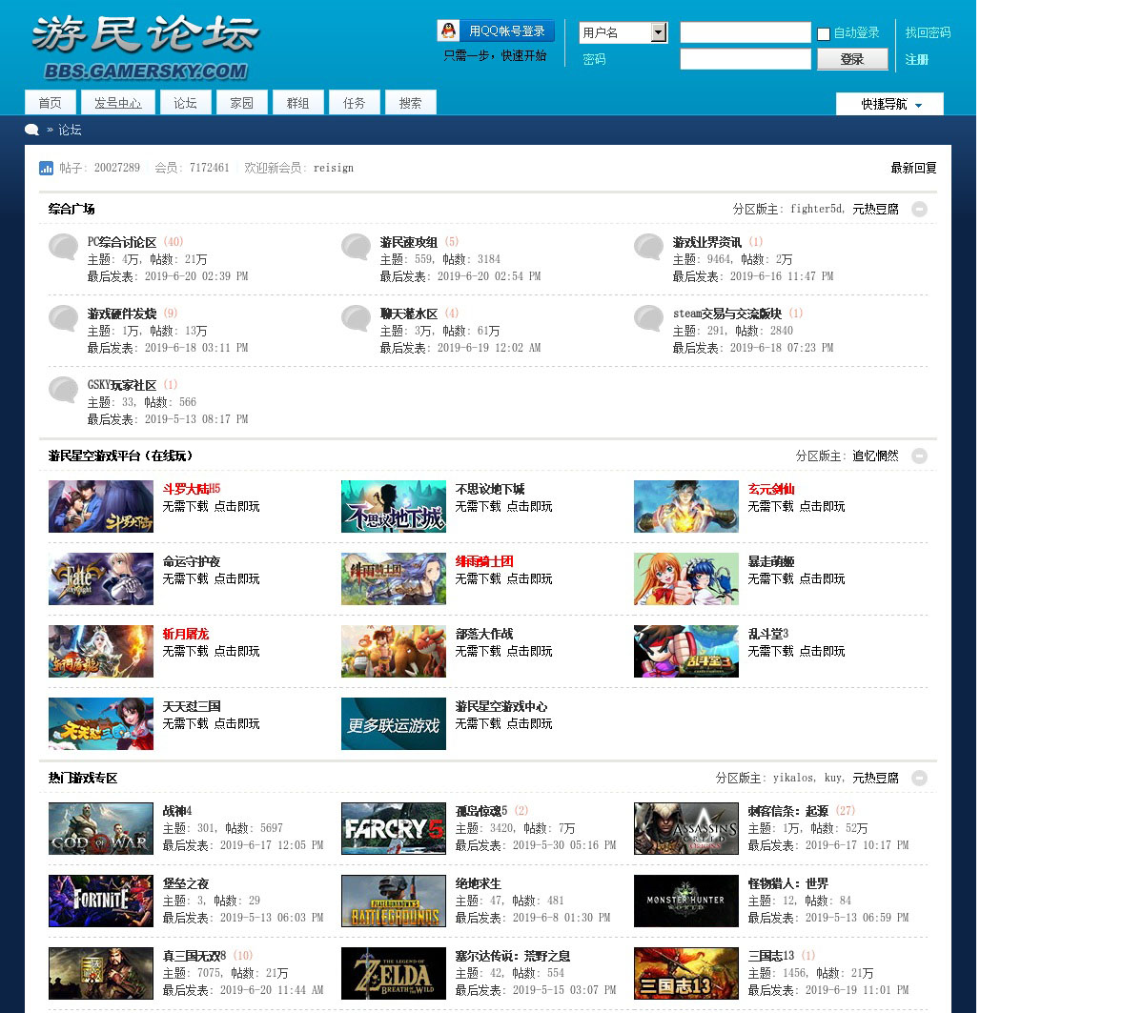1144x1013 pixels.
Task: Open the 搜索 navigation tab
Action: click(410, 103)
